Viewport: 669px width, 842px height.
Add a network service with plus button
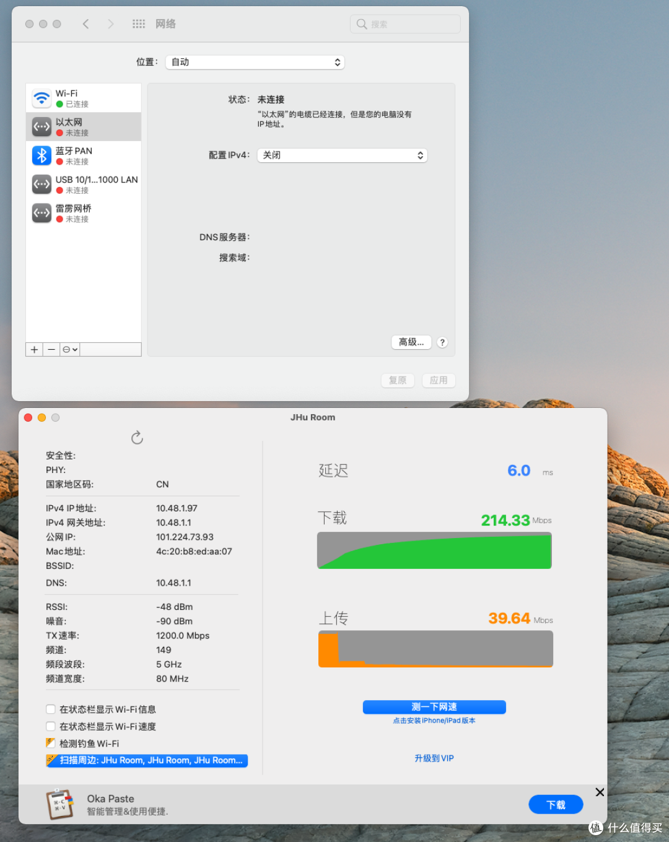point(34,350)
